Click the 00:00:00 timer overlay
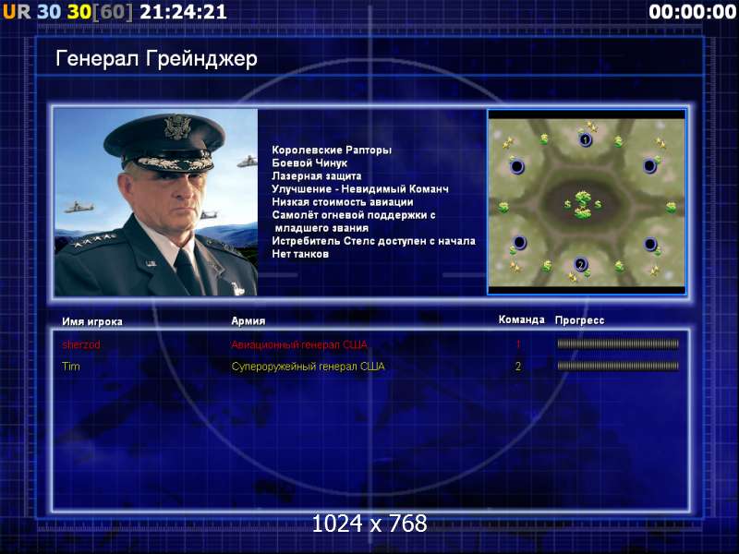 coord(692,12)
